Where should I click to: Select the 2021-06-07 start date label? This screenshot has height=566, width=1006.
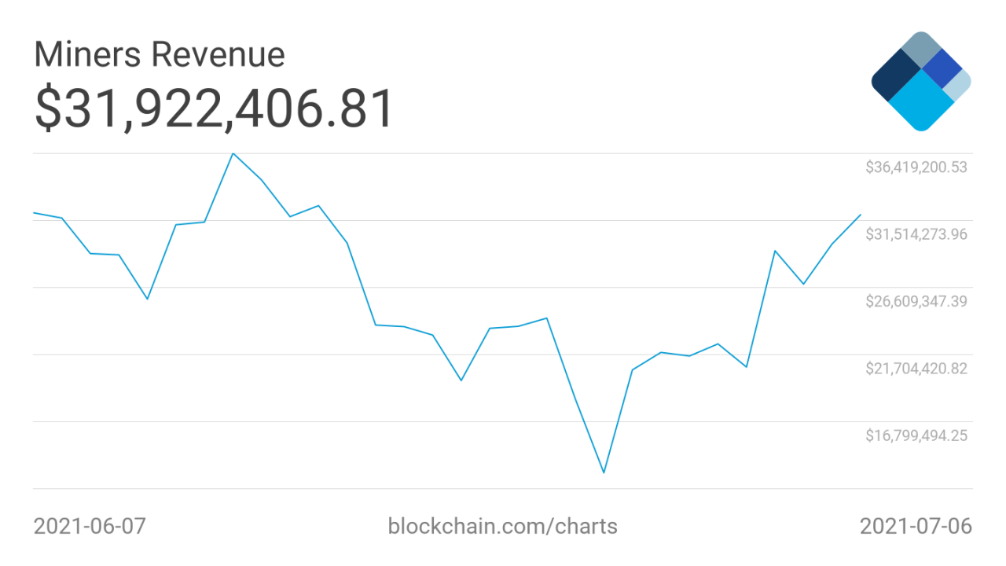pyautogui.click(x=90, y=526)
